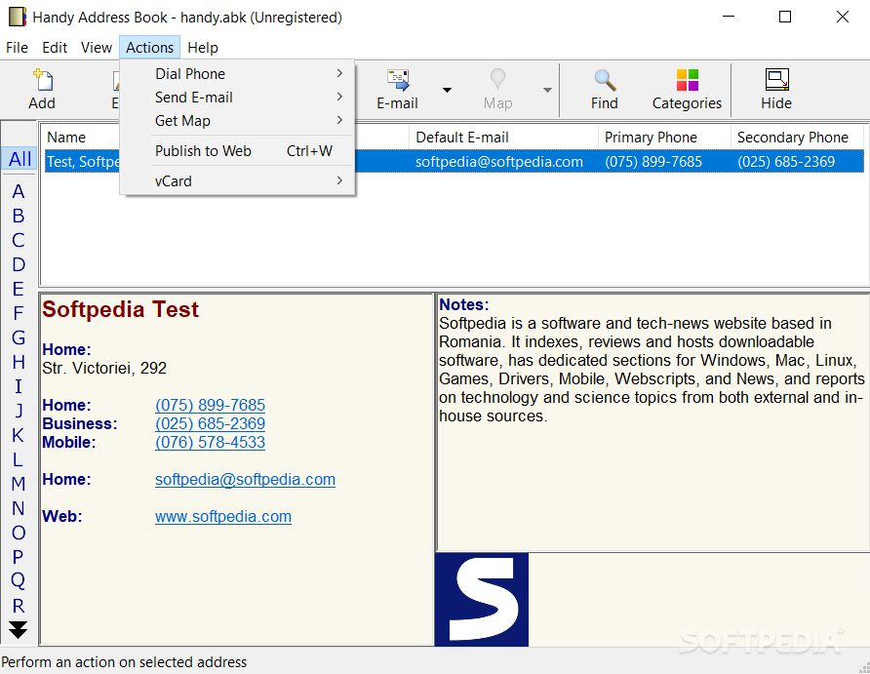Image resolution: width=870 pixels, height=674 pixels.
Task: Filter contacts by letter J
Action: coord(19,411)
